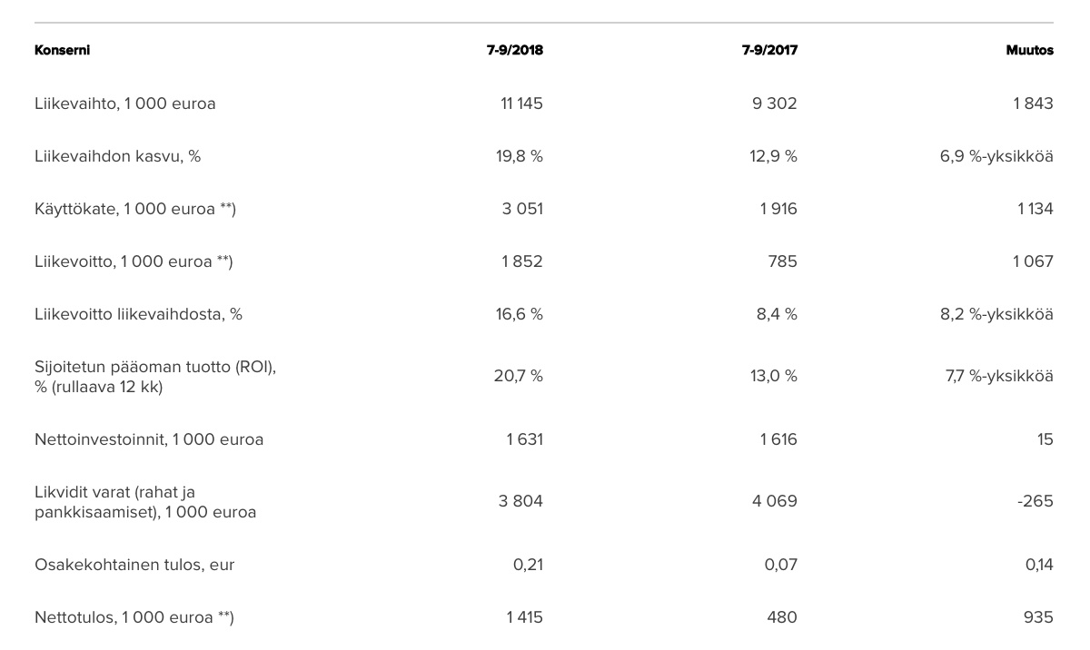1090x650 pixels.
Task: Select the Nettoinvestoinnit row label
Action: pyautogui.click(x=149, y=439)
